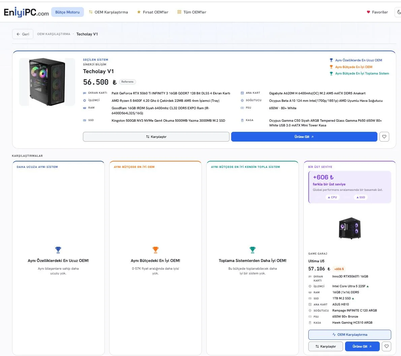Click the Ultima U5 product name

coord(316,261)
